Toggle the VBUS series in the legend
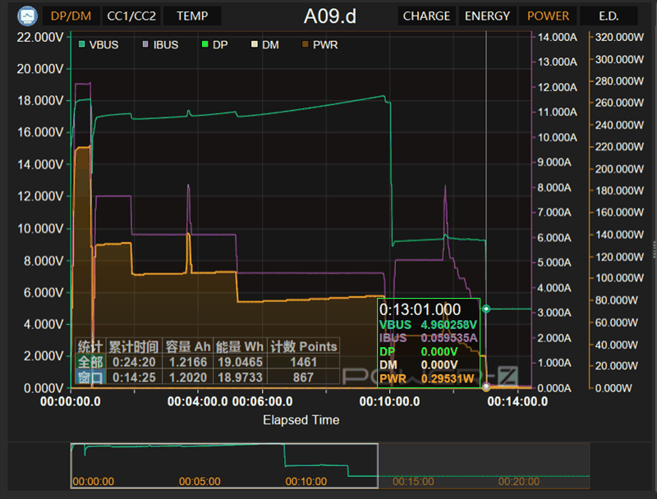 99,44
